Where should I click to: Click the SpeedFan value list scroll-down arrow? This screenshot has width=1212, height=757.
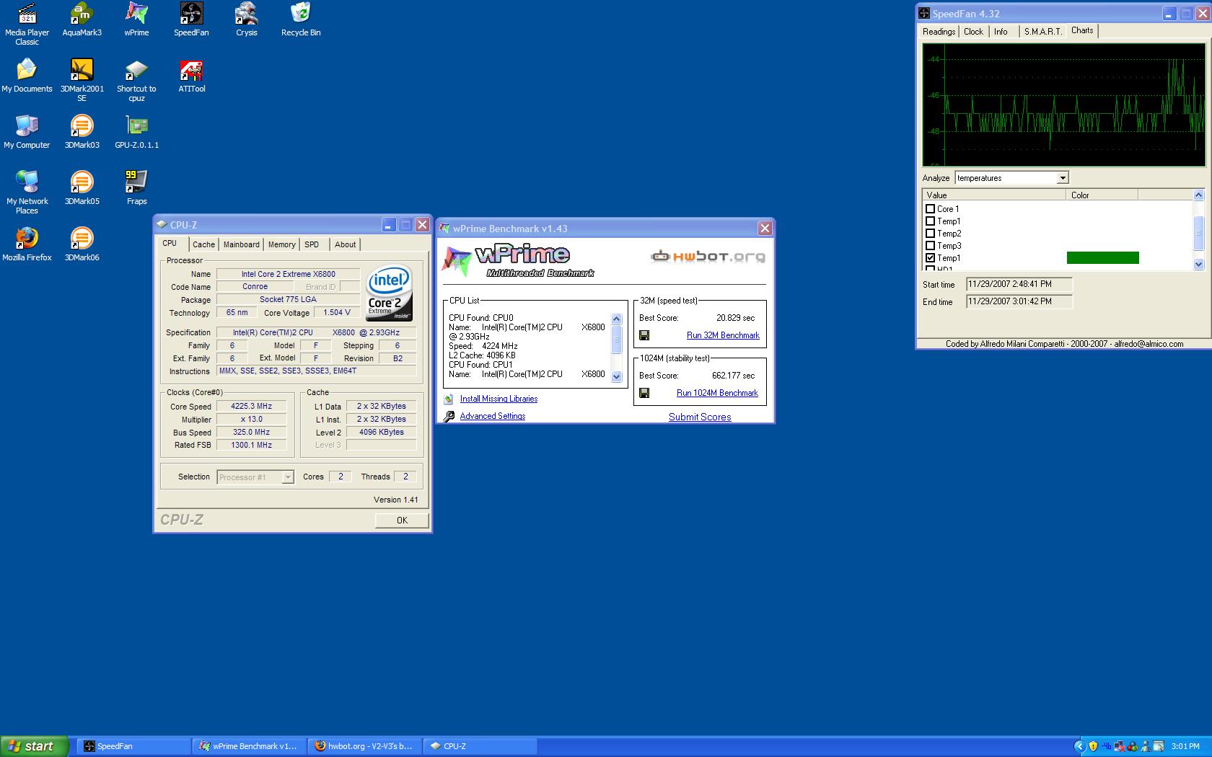coord(1198,265)
